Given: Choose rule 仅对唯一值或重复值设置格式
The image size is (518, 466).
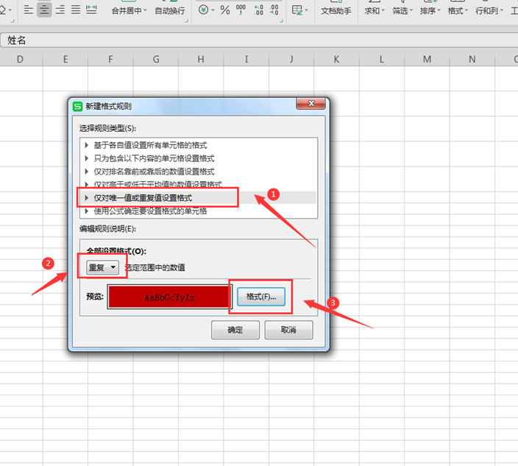Looking at the screenshot, I should [198, 197].
